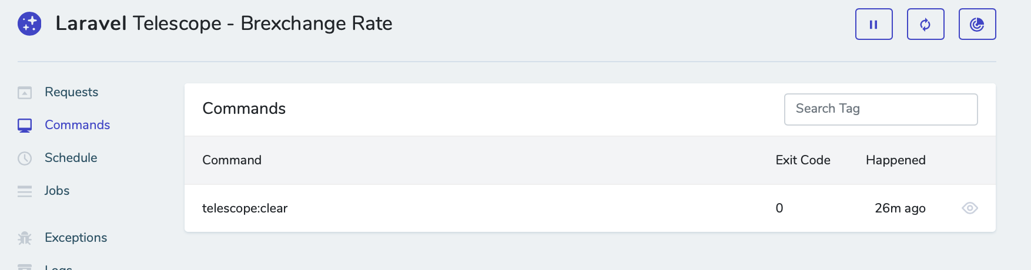Image resolution: width=1031 pixels, height=270 pixels.
Task: Click the Happened column header
Action: tap(895, 160)
